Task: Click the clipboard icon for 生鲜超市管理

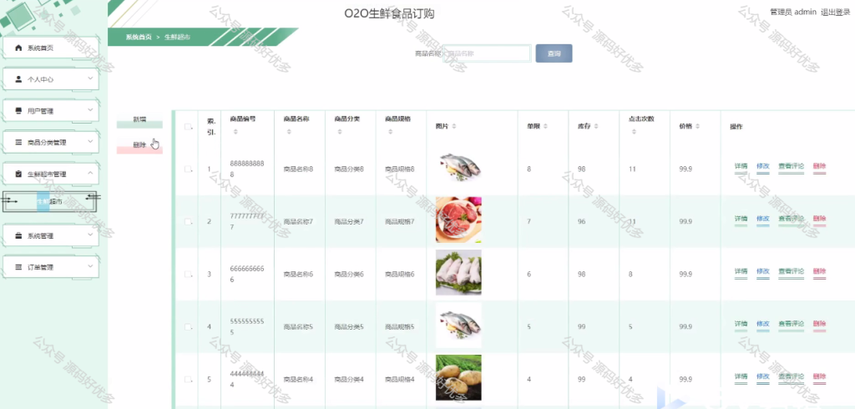Action: [18, 174]
